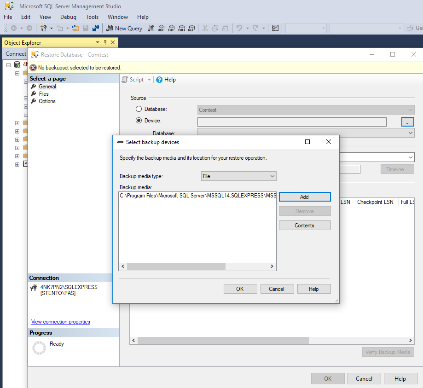Screen dimensions: 423x388
Task: Click the Open File folder icon in toolbar
Action: click(75, 28)
